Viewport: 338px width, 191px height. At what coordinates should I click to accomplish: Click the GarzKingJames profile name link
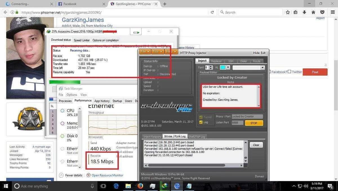pos(83,20)
